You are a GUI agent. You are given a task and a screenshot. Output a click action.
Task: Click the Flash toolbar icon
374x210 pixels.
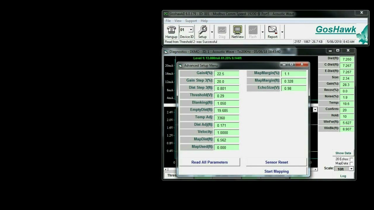tap(253, 30)
